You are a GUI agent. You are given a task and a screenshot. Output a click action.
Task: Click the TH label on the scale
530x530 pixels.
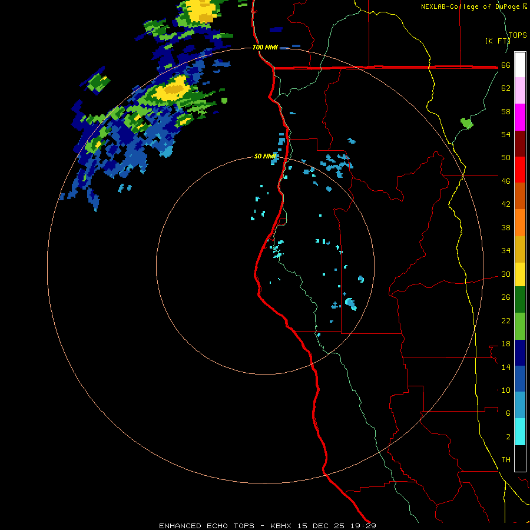coord(506,460)
